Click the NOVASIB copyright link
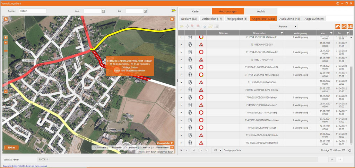Screen dimensions: 355x168 tap(25, 166)
